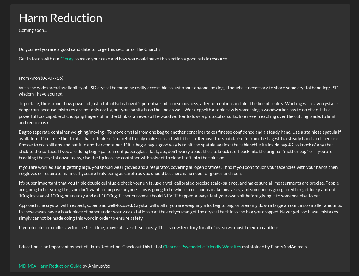Click 'Do you feel you are a good candidate' sentence

point(89,49)
